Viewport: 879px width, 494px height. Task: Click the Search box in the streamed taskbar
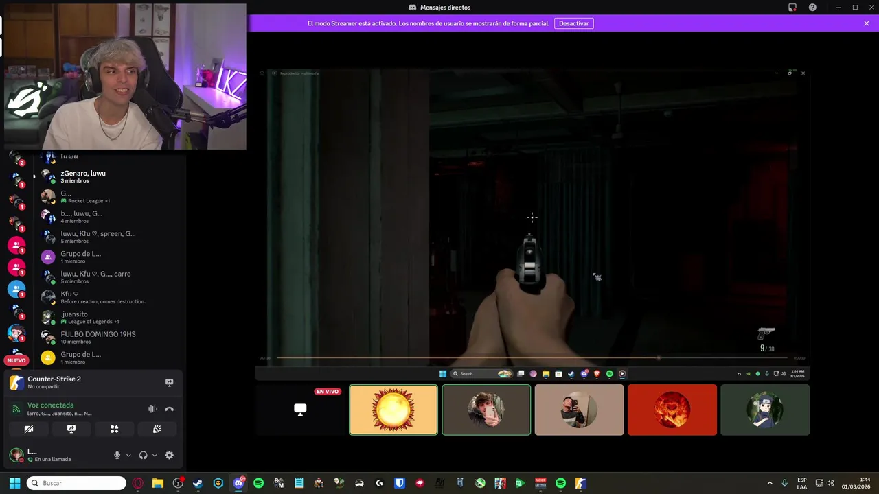(x=481, y=374)
